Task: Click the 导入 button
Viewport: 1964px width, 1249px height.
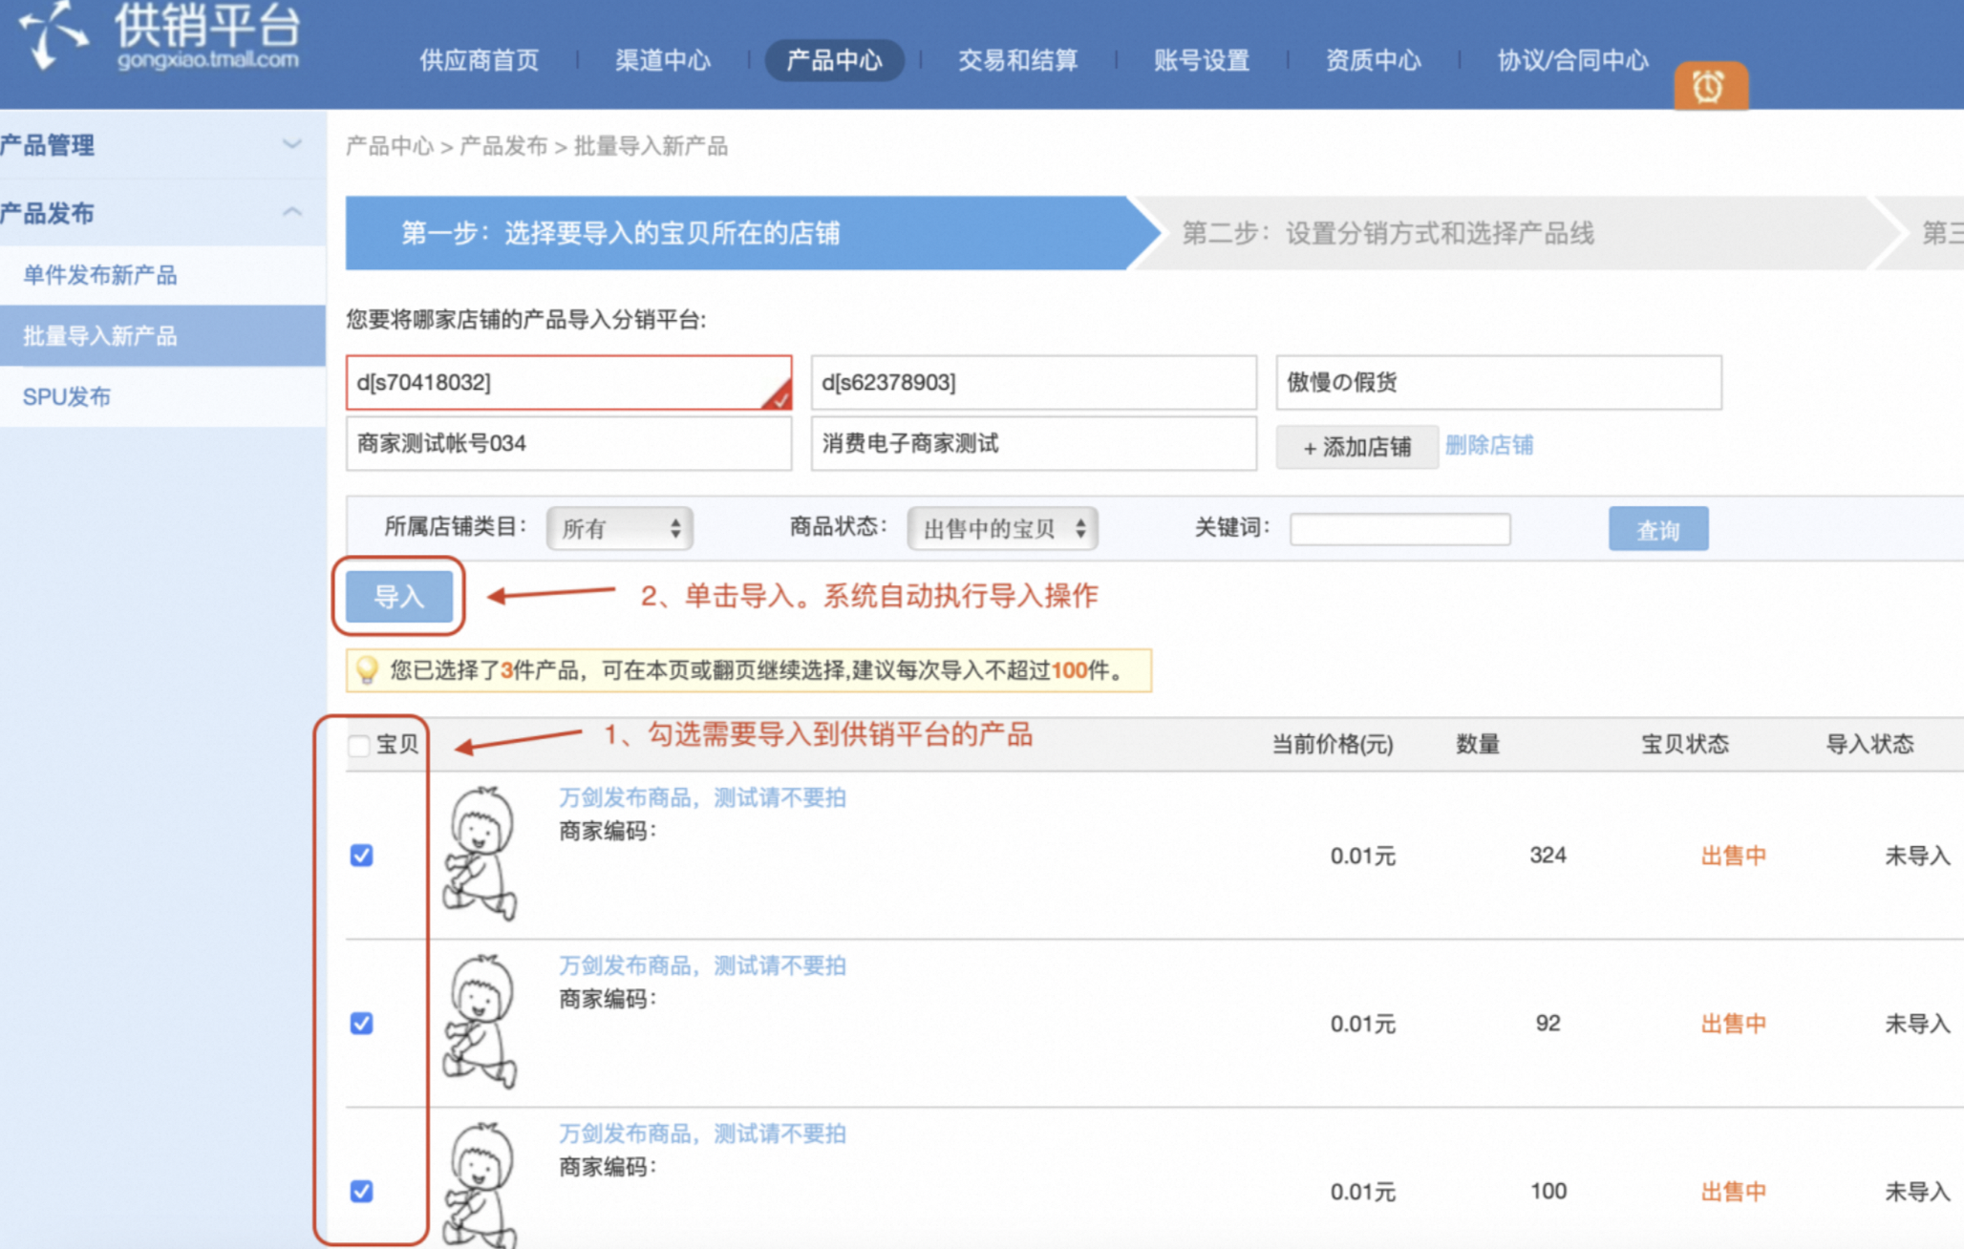Action: 399,597
